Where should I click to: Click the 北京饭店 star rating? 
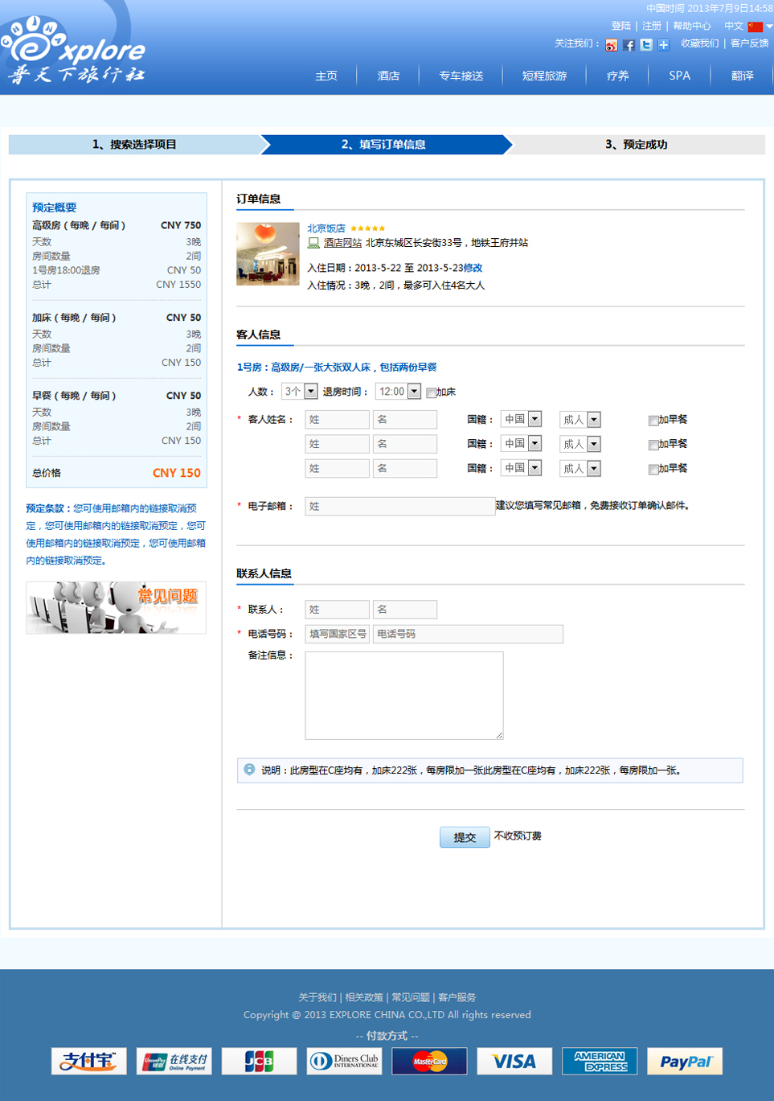tap(367, 228)
